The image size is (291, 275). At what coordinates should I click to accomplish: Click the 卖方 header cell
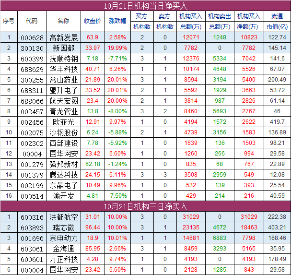click(x=165, y=16)
